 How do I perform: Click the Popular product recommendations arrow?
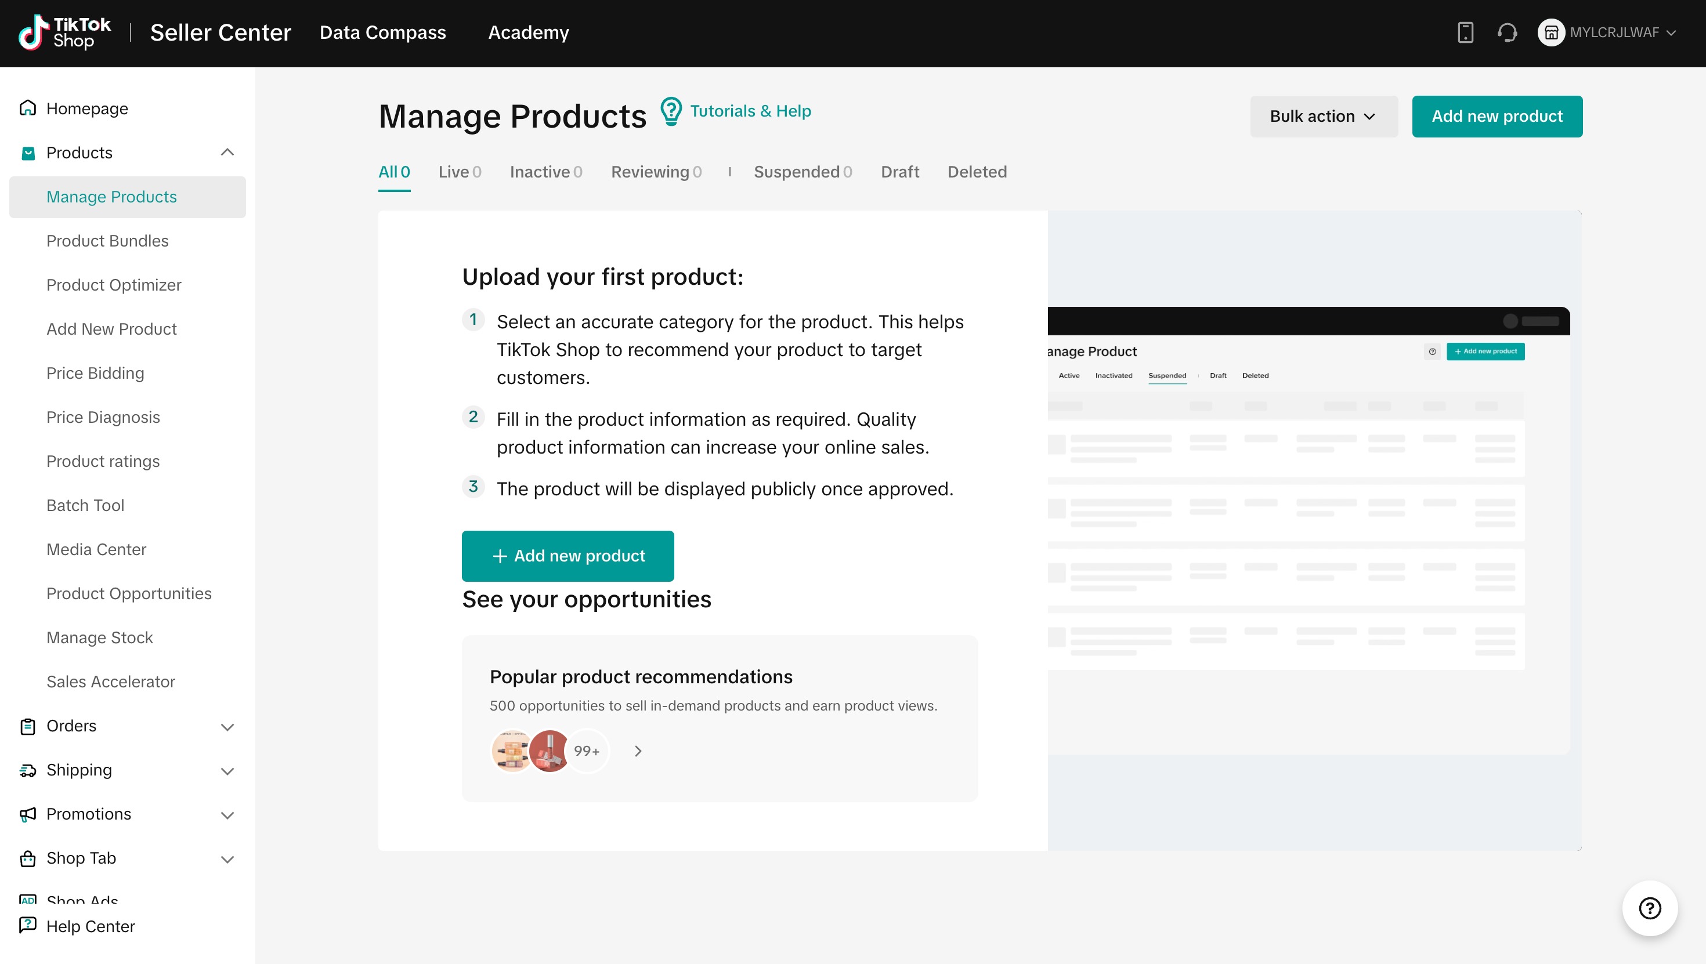[636, 749]
